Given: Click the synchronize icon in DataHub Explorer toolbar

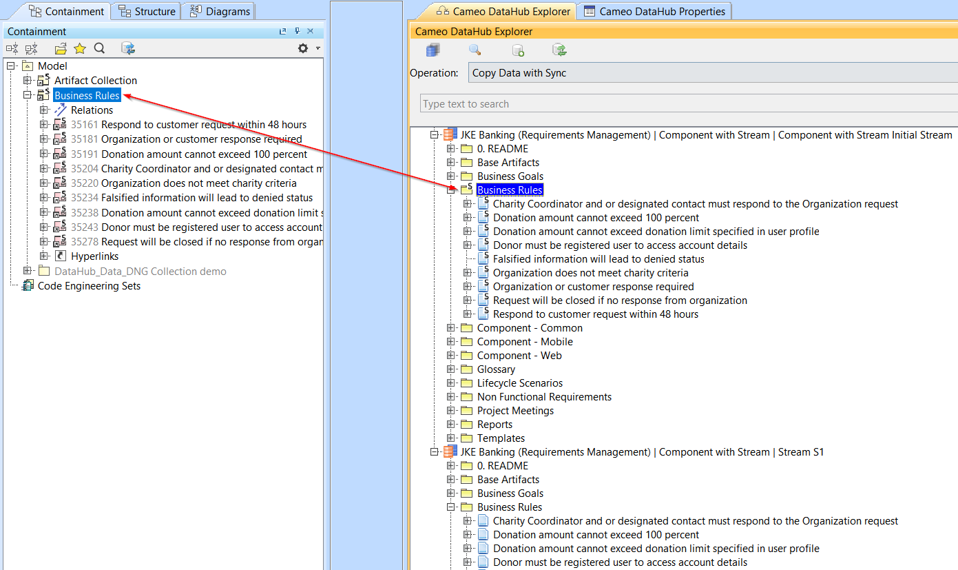Looking at the screenshot, I should point(559,50).
